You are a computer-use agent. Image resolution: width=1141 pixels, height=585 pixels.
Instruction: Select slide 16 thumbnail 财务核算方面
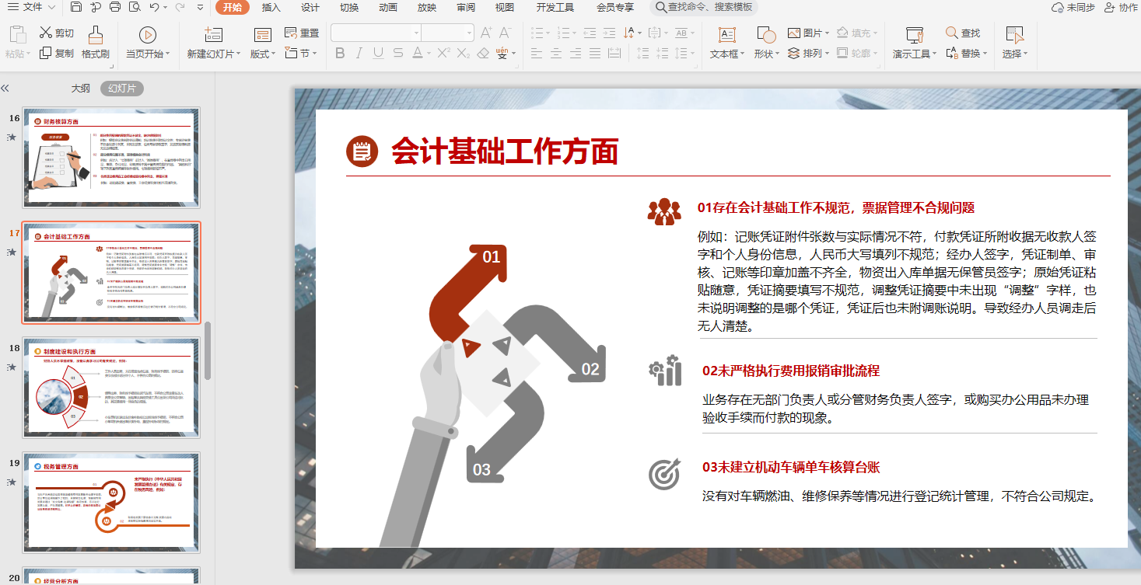111,158
